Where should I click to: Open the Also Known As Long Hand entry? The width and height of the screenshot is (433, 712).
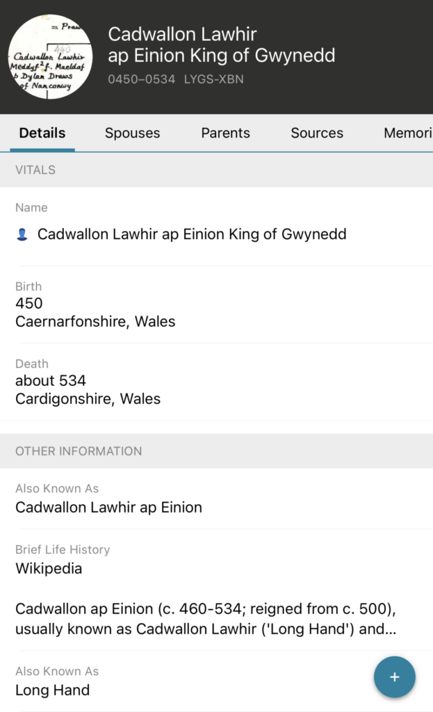pos(53,690)
